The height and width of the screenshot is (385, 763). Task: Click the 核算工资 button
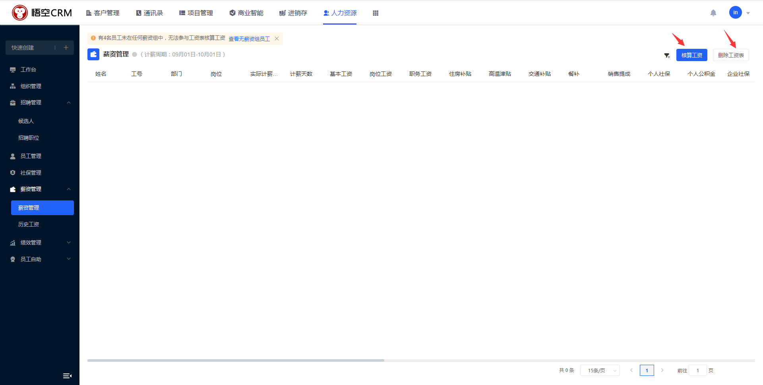click(692, 55)
